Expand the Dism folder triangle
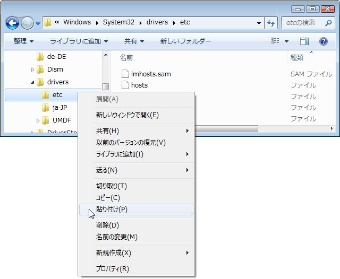The image size is (340, 279). (32, 69)
